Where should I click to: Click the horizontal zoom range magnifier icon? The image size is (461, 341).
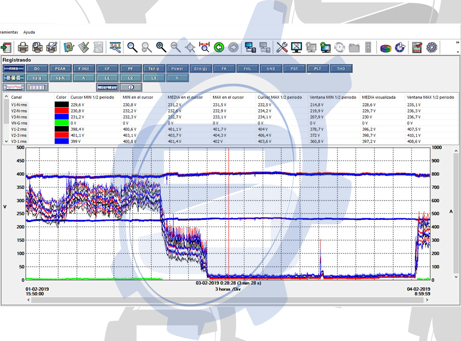point(204,47)
